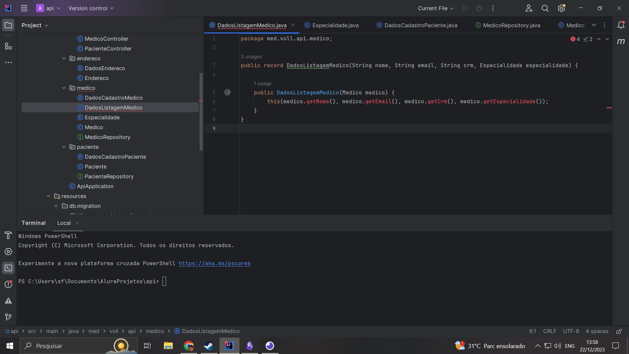Open editor tab options menu

coord(604,25)
